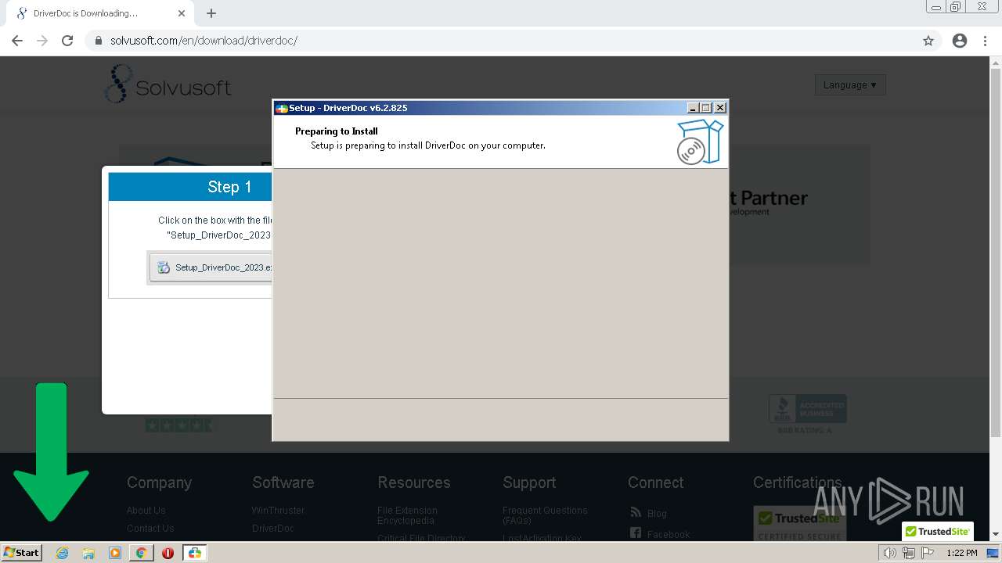Click the Facebook logo icon in footer
This screenshot has width=1002, height=563.
[x=636, y=534]
